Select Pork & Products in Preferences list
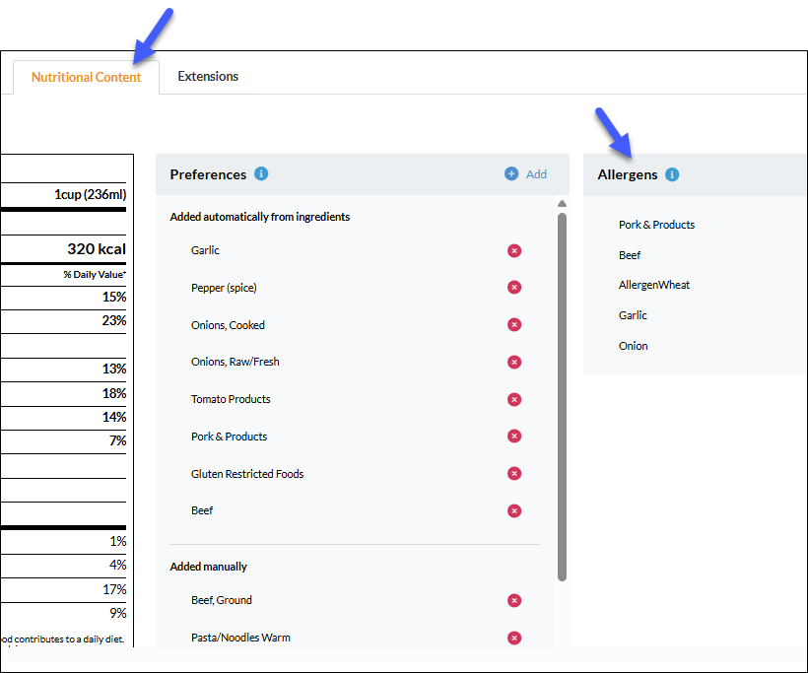This screenshot has width=808, height=673. (x=229, y=437)
